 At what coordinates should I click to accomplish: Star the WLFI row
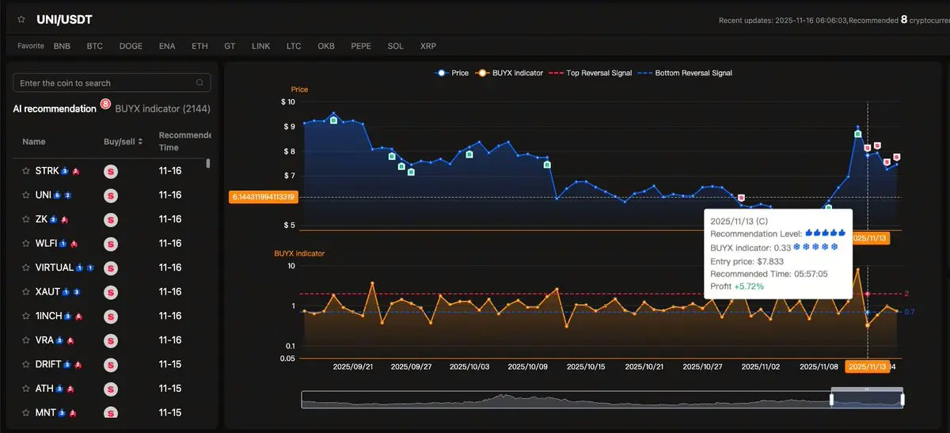[26, 244]
